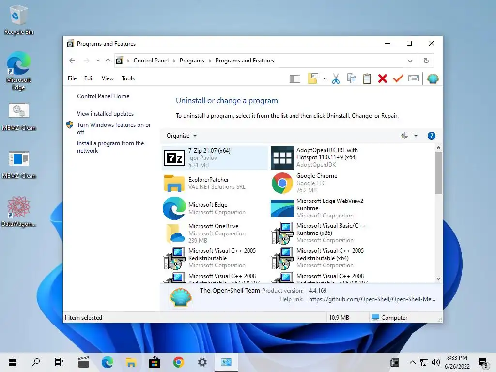This screenshot has width=496, height=372.
Task: Select the 7-Zip 21.07 (x64) entry
Action: [x=215, y=157]
